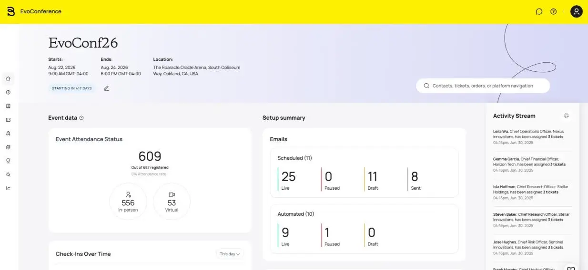Viewport: 588px width, 270px height.
Task: Focus the contacts and tickets search field
Action: click(483, 86)
